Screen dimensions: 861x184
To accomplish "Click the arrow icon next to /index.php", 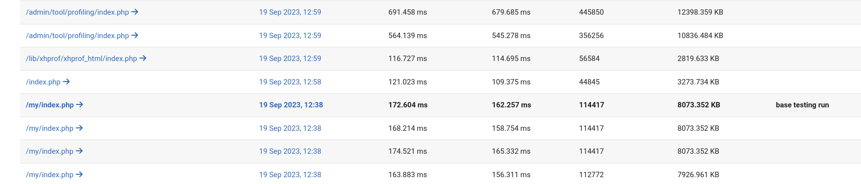I will [x=66, y=82].
